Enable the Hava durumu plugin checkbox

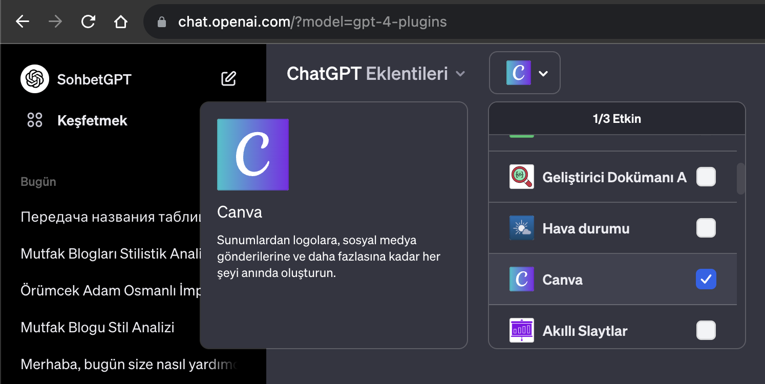[x=706, y=228]
